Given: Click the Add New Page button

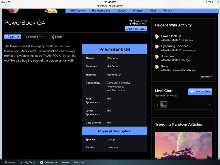Looking at the screenshot, I should pos(136,29).
